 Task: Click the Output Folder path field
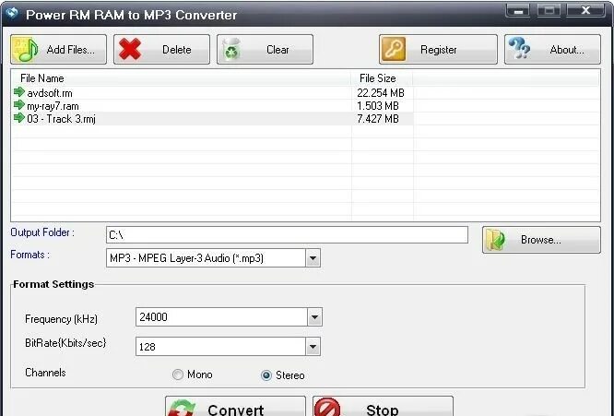point(287,235)
